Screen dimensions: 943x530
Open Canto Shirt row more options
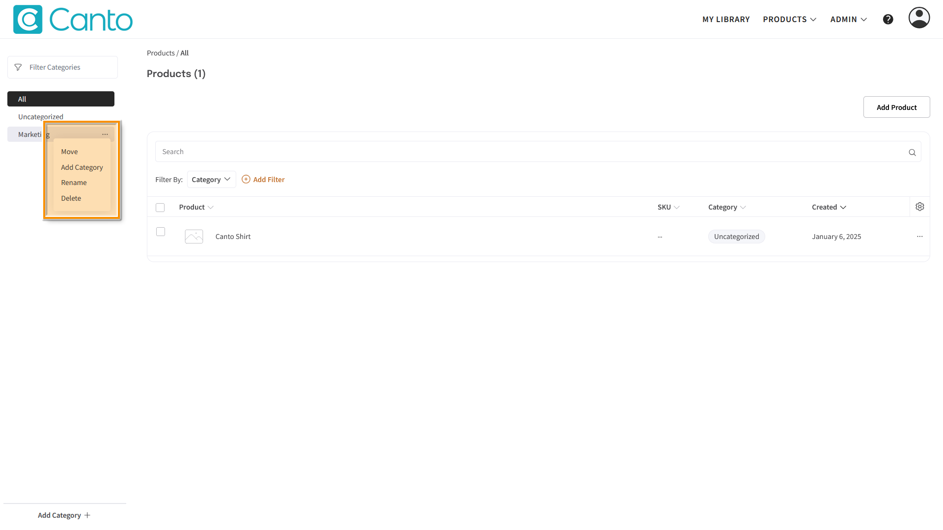[x=919, y=237]
